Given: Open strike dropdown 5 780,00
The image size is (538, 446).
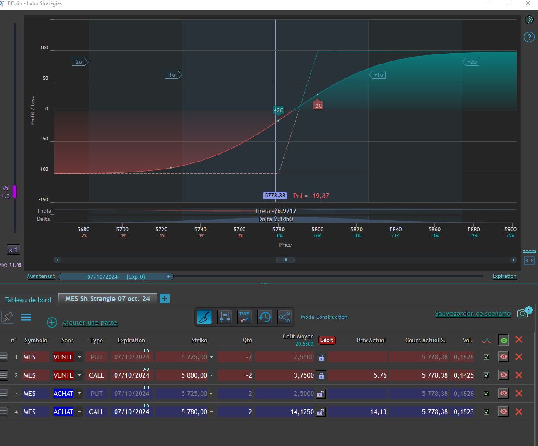Looking at the screenshot, I should click(211, 412).
